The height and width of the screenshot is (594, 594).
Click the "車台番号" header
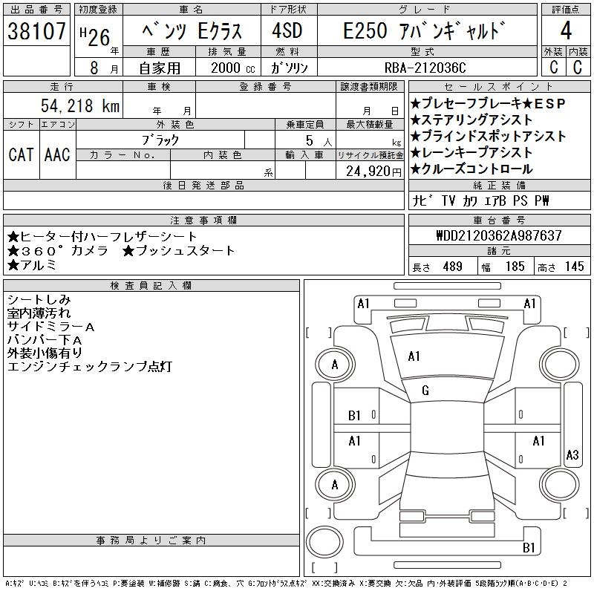tap(499, 220)
